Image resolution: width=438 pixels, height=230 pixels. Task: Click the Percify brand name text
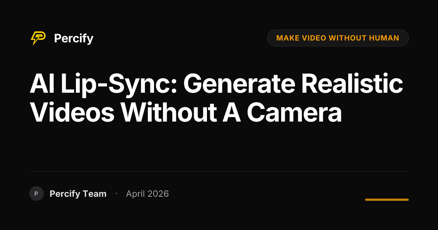(74, 38)
